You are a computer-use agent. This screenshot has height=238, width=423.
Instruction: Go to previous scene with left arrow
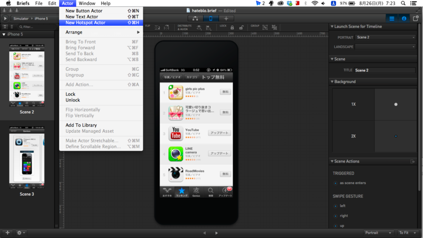pos(205,233)
